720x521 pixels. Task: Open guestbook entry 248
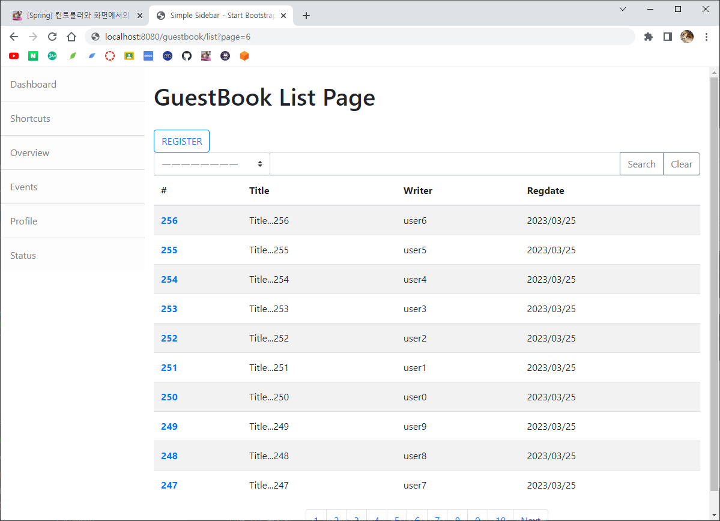[169, 456]
